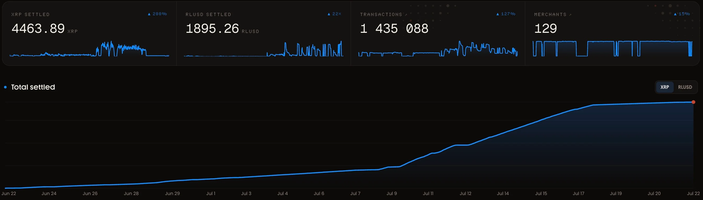Click the 4463.89 XRP settled value
The image size is (703, 200).
[x=38, y=29]
